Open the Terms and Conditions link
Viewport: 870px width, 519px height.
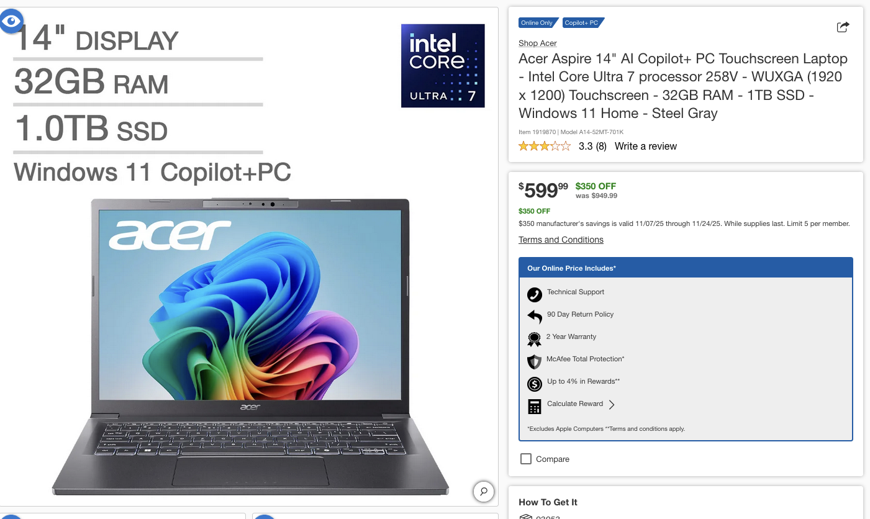point(561,240)
